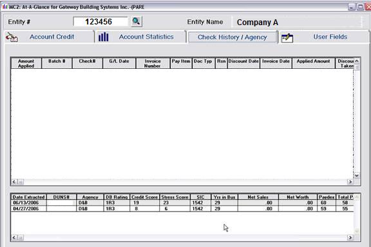Image resolution: width=371 pixels, height=247 pixels.
Task: Click the Applied Amount column header
Action: coord(314,63)
